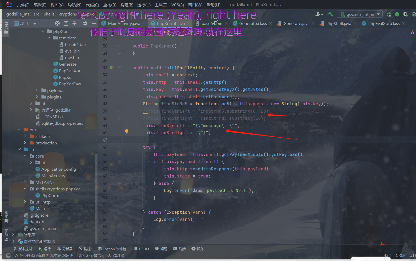Click the orange warning triangle in editor corner

pyautogui.click(x=413, y=32)
